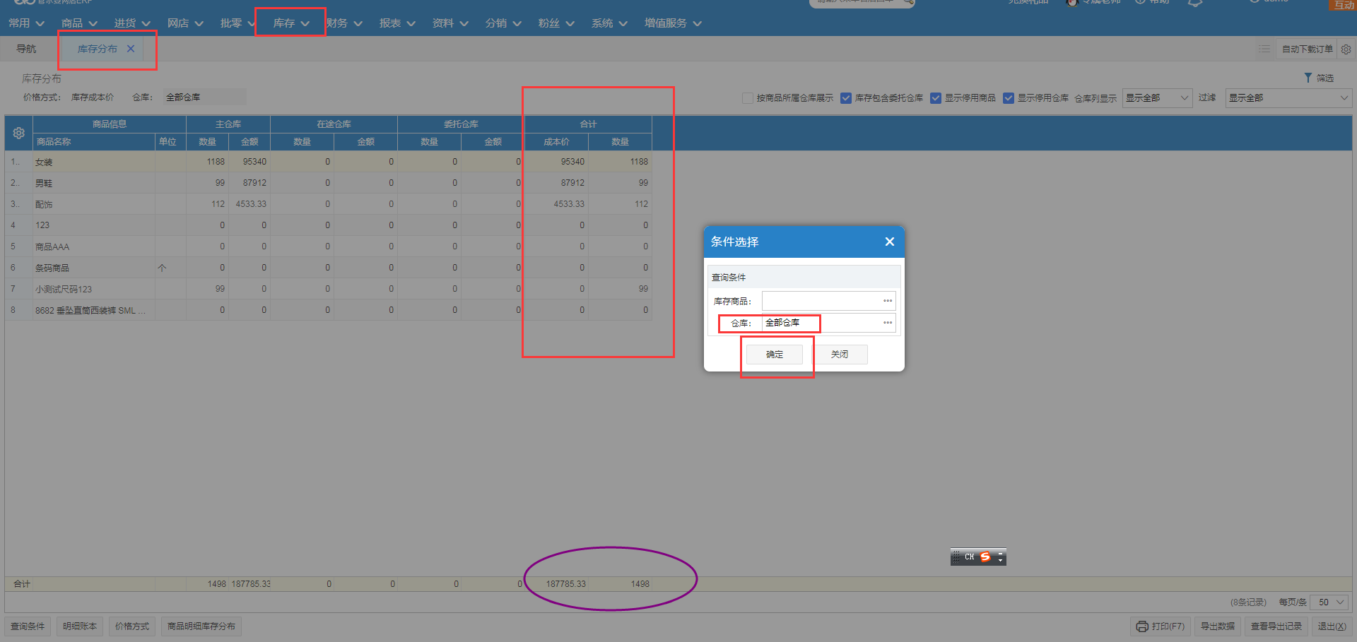Image resolution: width=1357 pixels, height=642 pixels.
Task: Open the 每页/条 page size dropdown
Action: pyautogui.click(x=1329, y=602)
